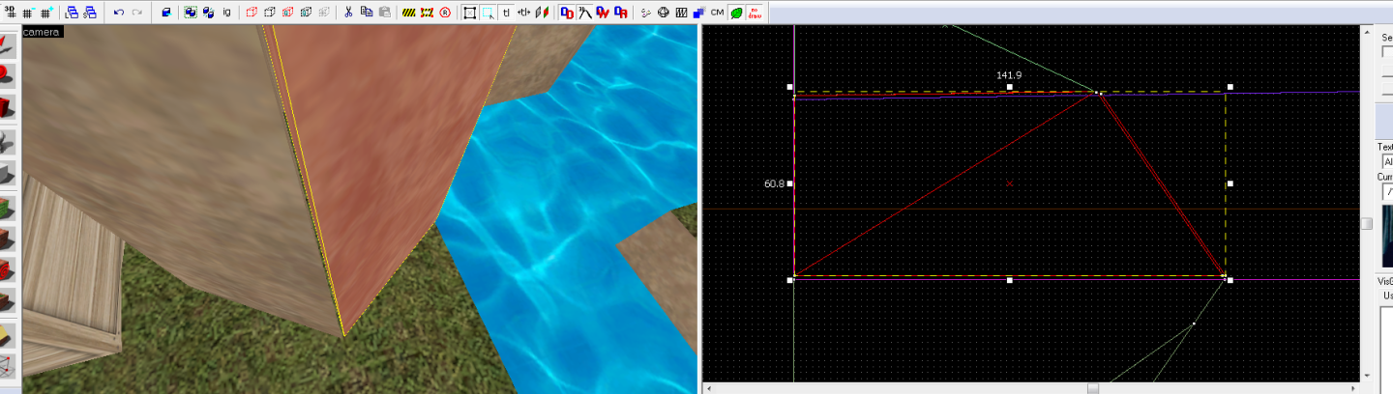Click the bottom-middle selection handle

[x=1010, y=280]
